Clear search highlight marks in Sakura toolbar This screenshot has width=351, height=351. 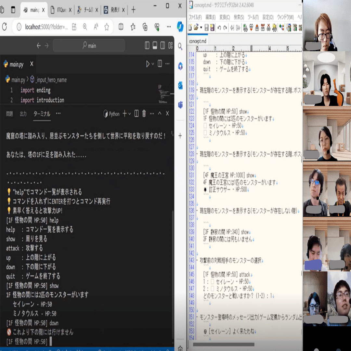coord(268,28)
